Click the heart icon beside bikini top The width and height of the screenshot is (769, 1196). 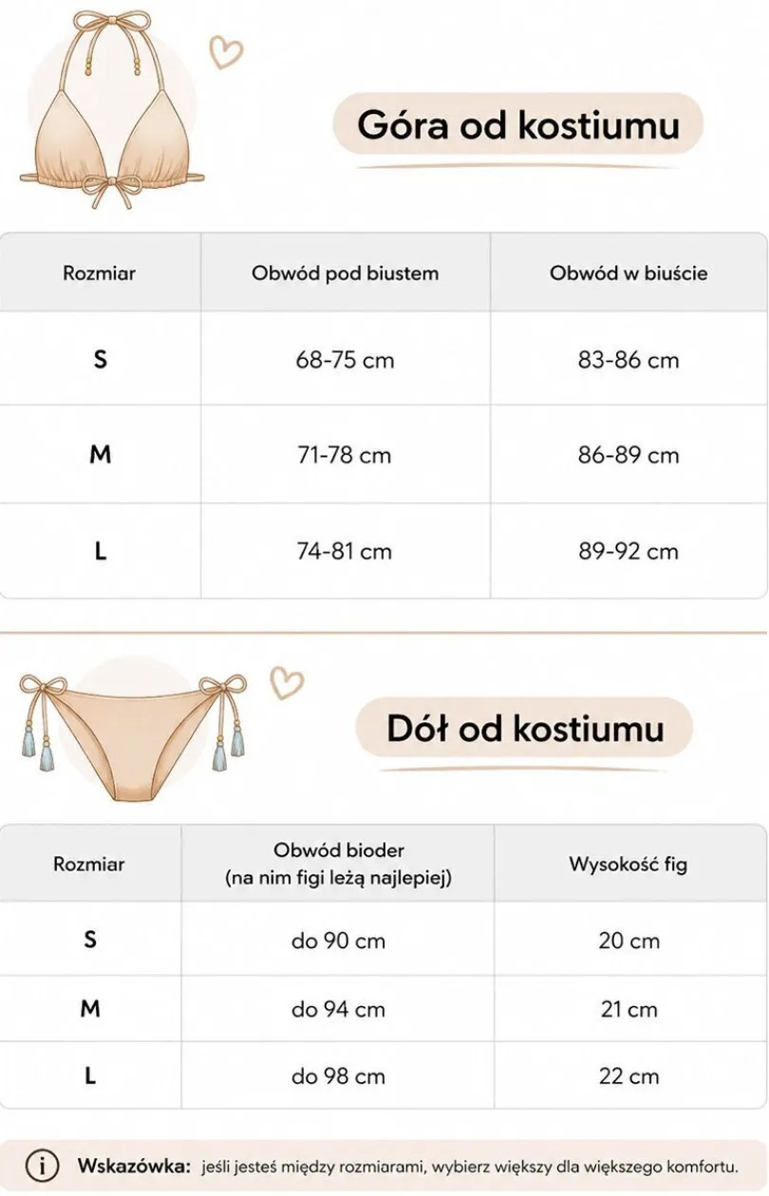[x=226, y=51]
